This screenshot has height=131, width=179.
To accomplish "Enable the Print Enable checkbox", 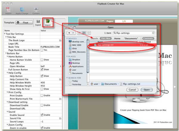I will pos(42,95).
